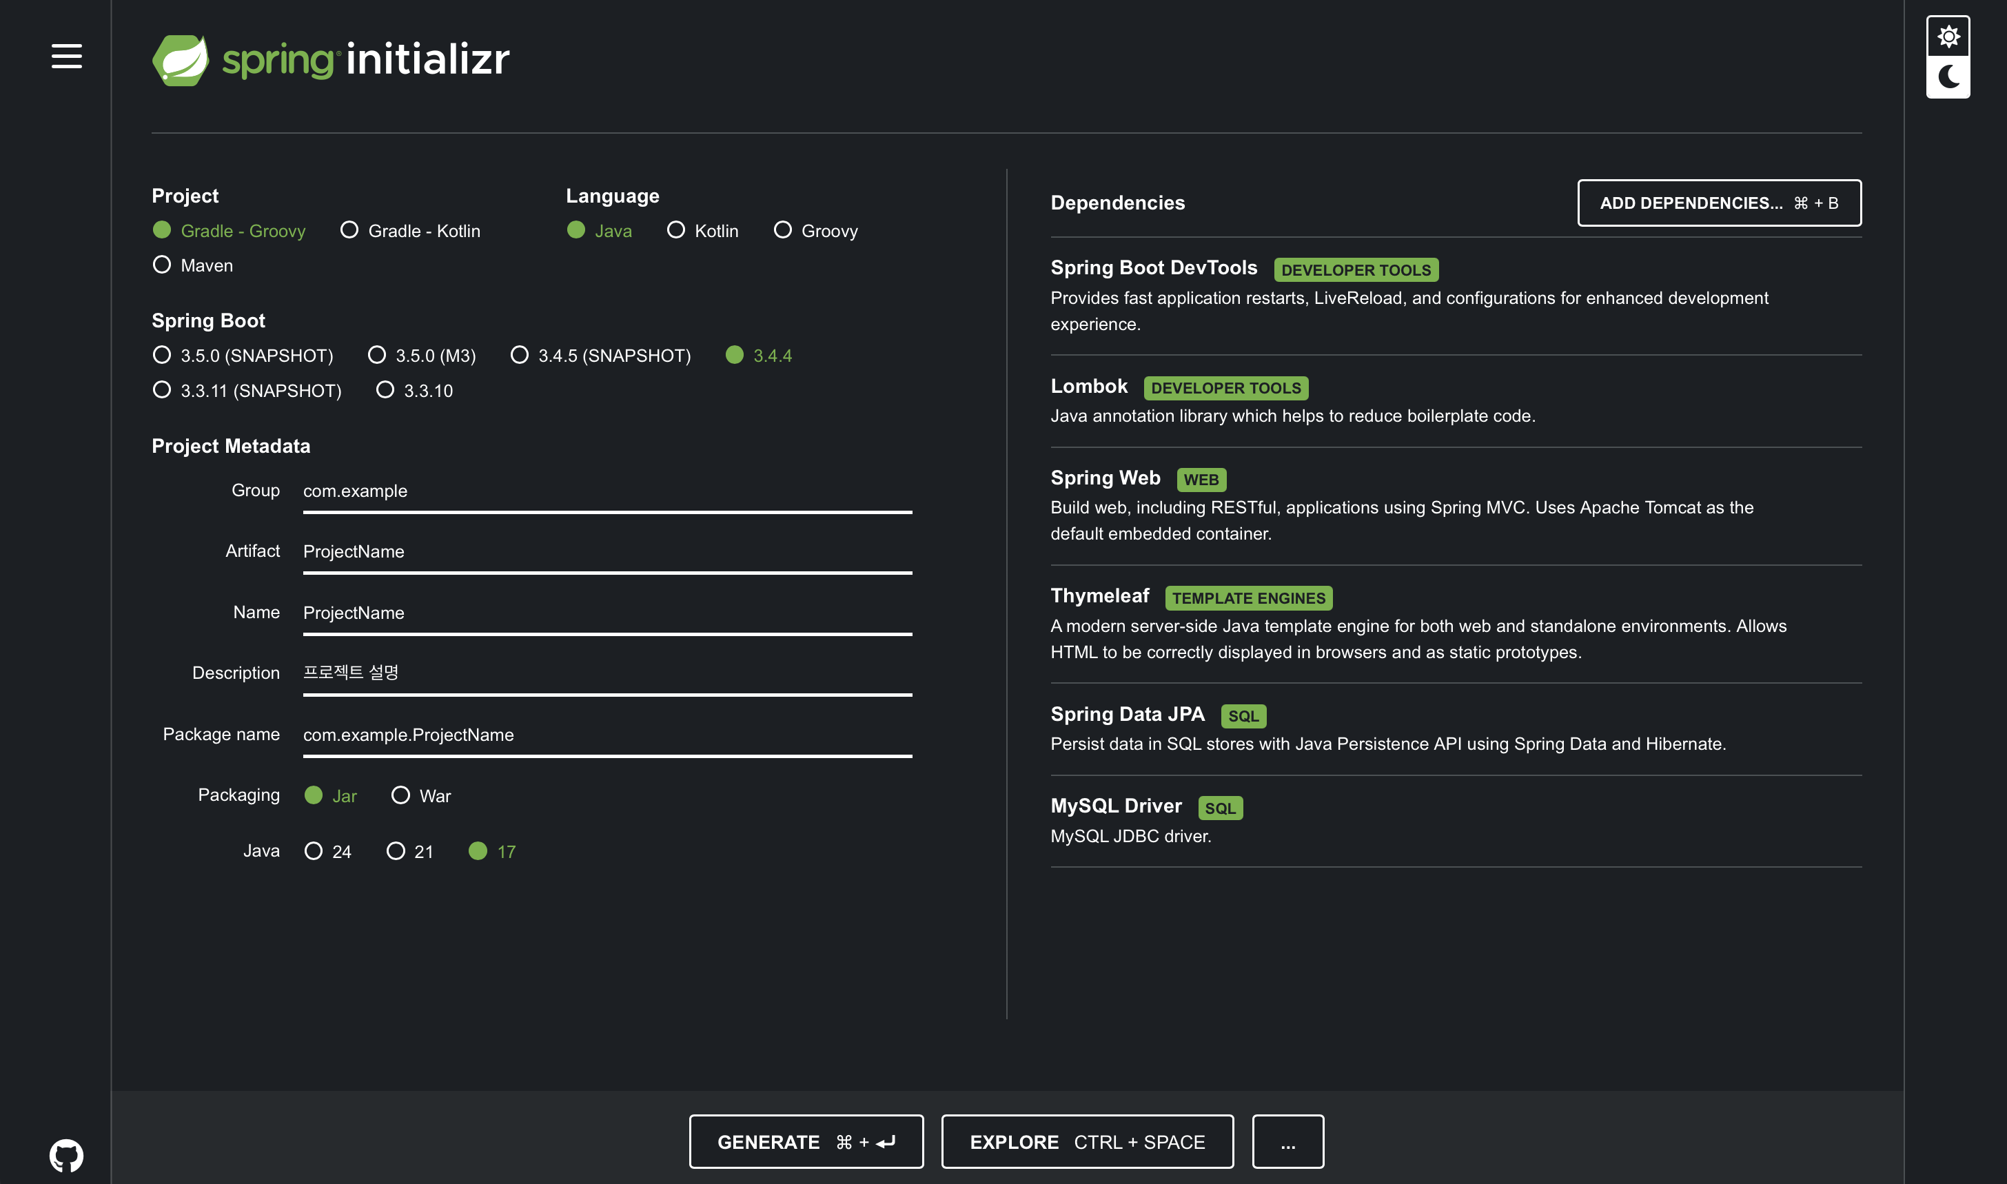Set Java version to 17
Viewport: 2007px width, 1184px height.
point(492,851)
